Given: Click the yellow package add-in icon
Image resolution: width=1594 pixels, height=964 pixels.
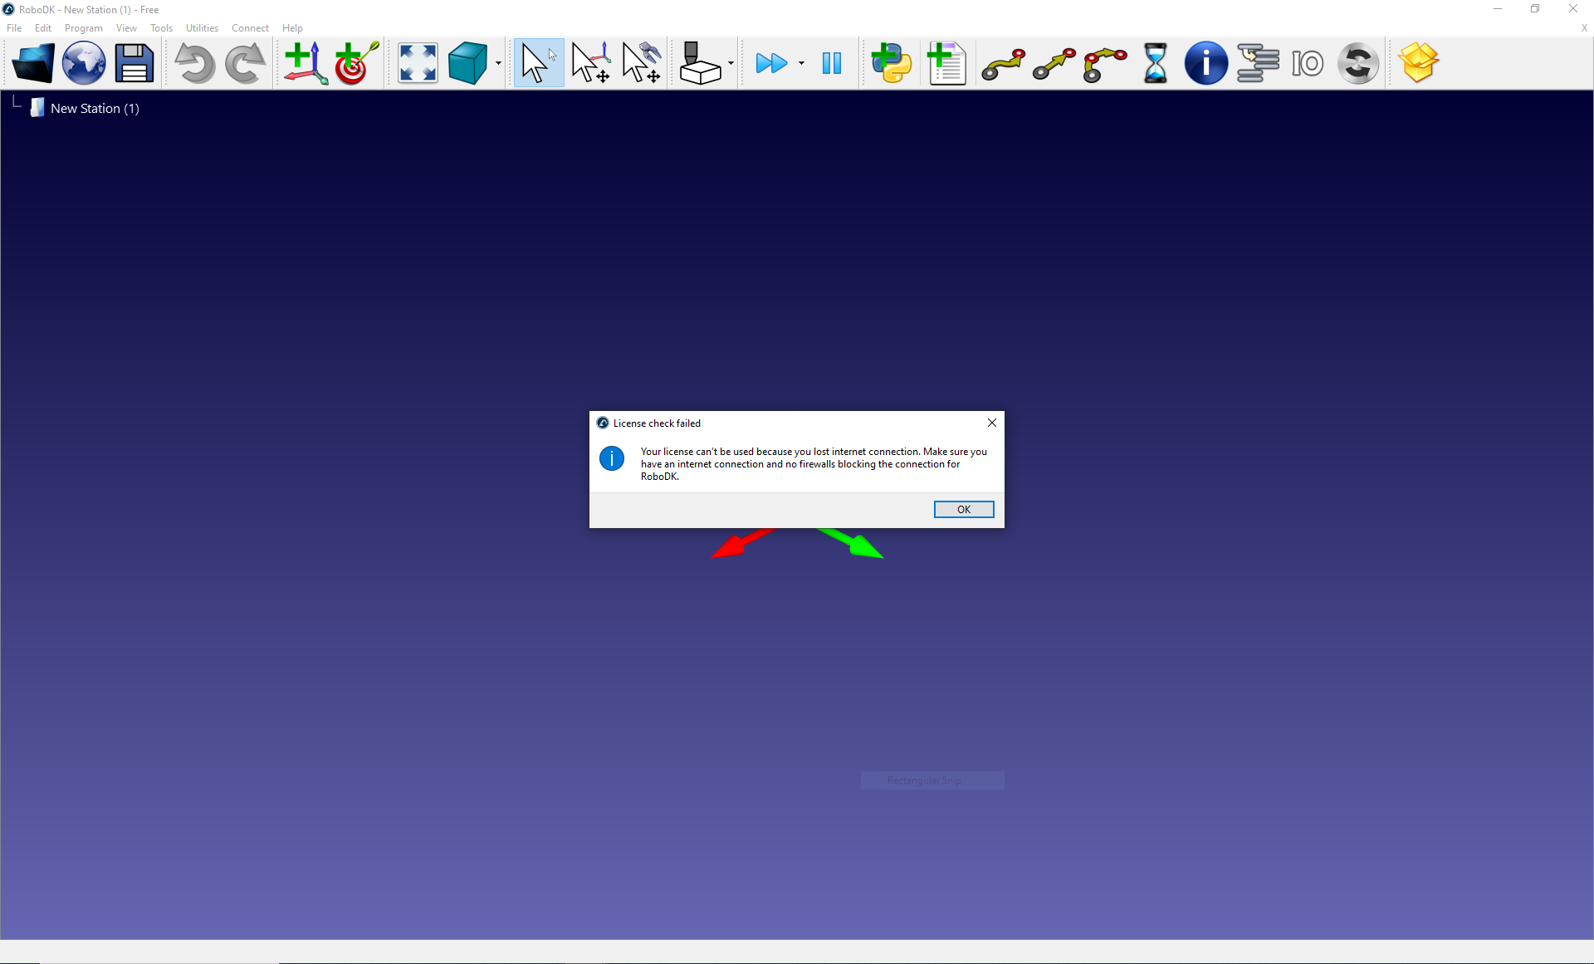Looking at the screenshot, I should [1417, 63].
